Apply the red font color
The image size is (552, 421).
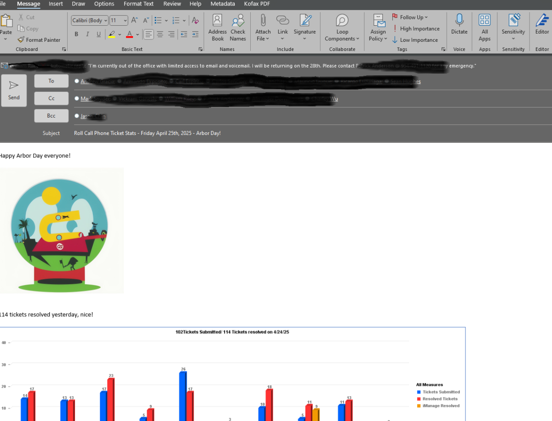(130, 34)
